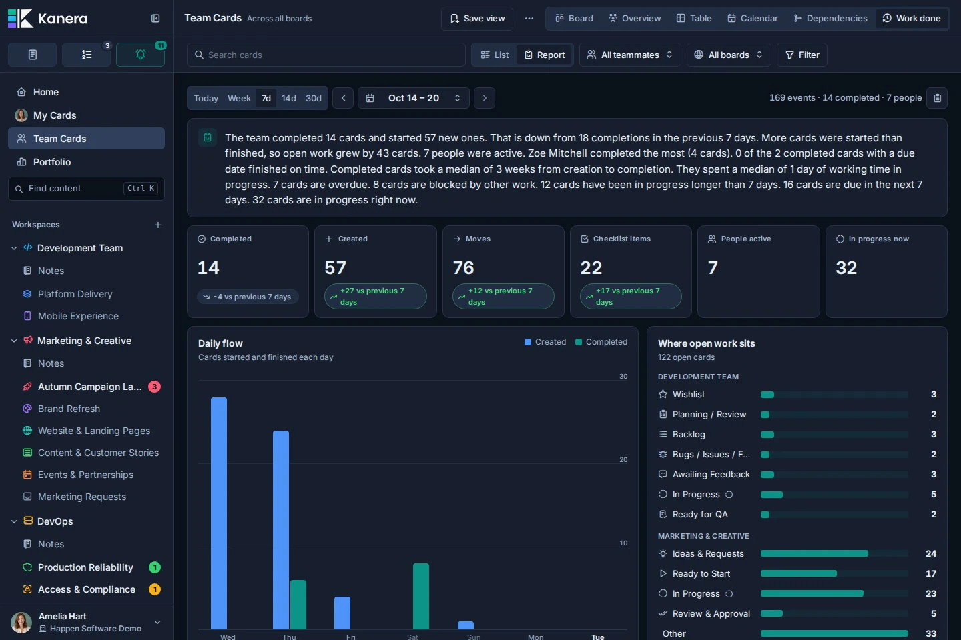Open the All boards dropdown
Image resolution: width=961 pixels, height=640 pixels.
pyautogui.click(x=729, y=55)
